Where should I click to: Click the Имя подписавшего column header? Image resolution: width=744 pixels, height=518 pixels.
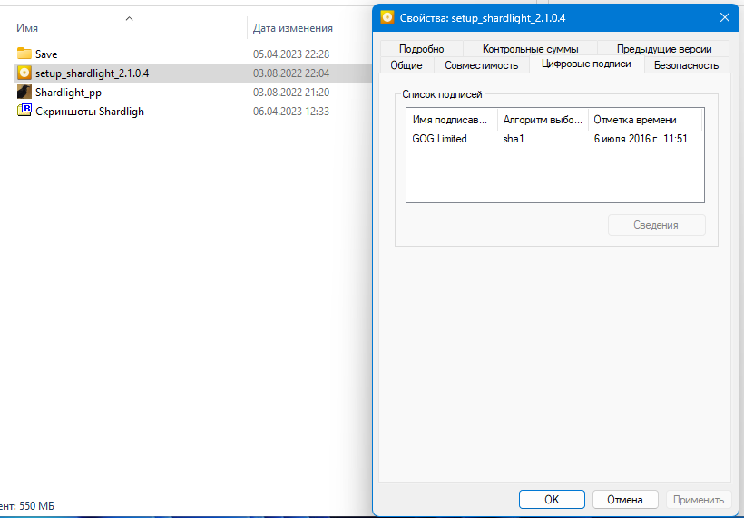451,120
